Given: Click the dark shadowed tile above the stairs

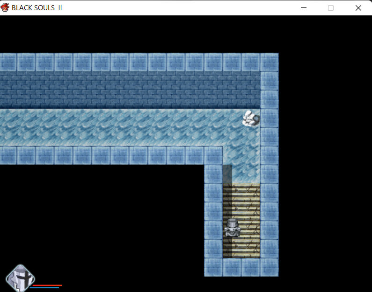Looking at the screenshot, I should 227,174.
